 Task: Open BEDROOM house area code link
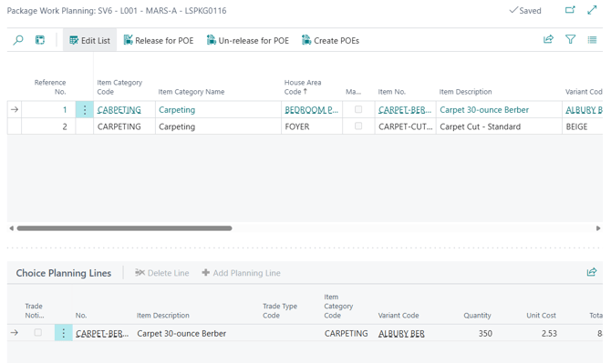click(311, 110)
